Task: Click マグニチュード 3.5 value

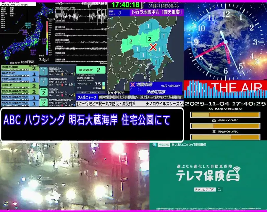Action: 98,84
